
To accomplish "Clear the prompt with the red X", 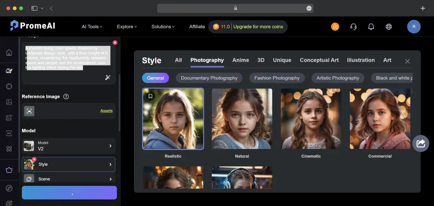I will (115, 43).
